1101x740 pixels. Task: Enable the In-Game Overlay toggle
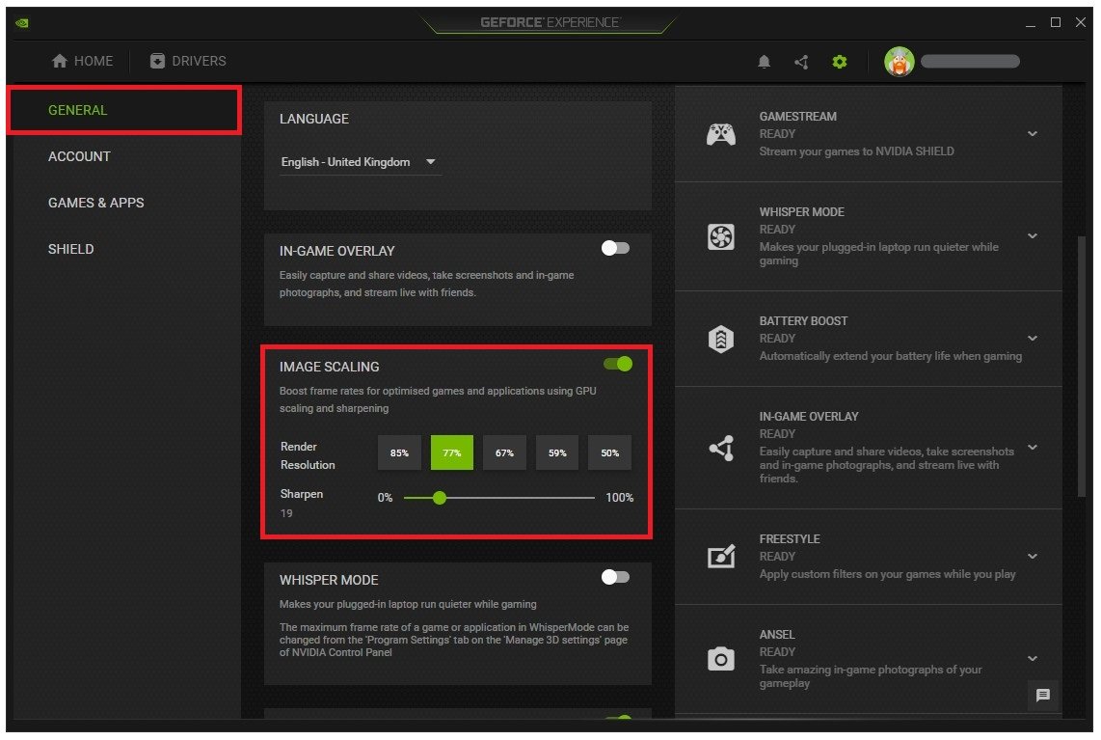tap(615, 249)
